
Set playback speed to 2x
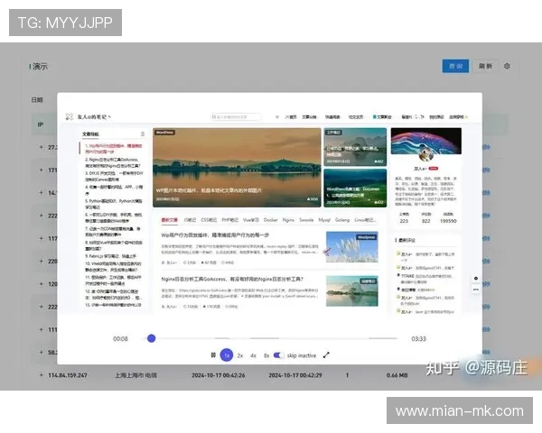pos(240,355)
